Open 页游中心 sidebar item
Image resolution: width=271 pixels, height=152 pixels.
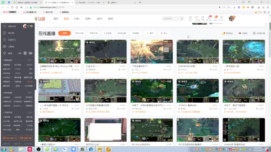click(12, 40)
